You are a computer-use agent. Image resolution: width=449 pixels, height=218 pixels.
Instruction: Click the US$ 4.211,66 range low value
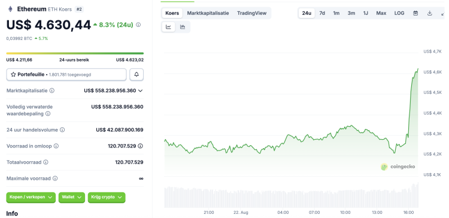point(19,60)
